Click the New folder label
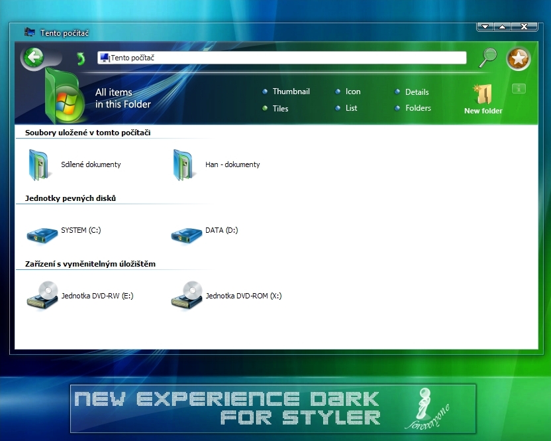The width and height of the screenshot is (551, 441). tap(483, 111)
